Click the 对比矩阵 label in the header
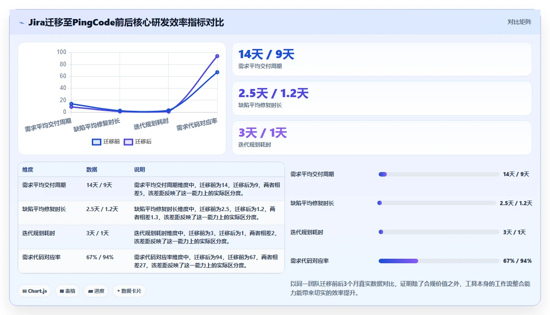The height and width of the screenshot is (315, 550). (520, 22)
